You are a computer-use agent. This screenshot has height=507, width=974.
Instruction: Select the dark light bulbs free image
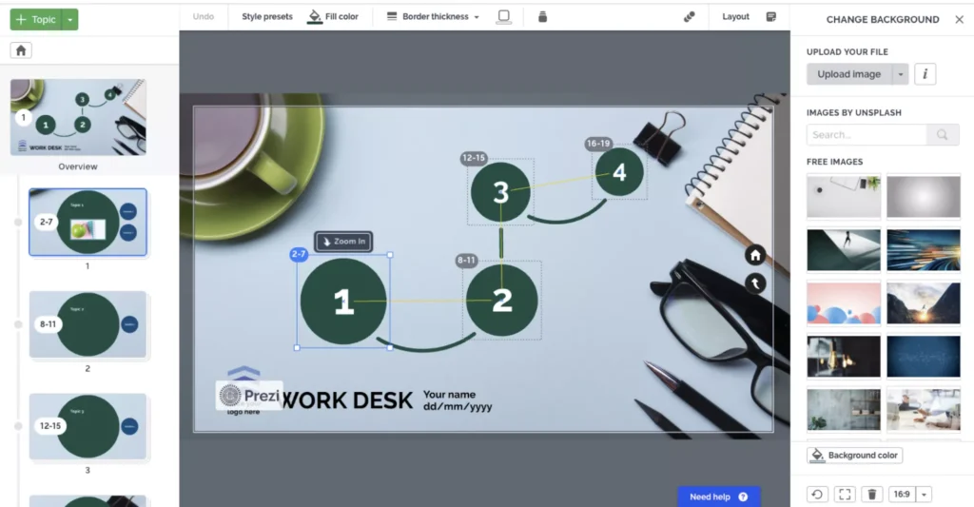[x=844, y=357]
